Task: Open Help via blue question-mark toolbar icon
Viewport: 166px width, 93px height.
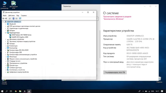Action: coord(13,18)
